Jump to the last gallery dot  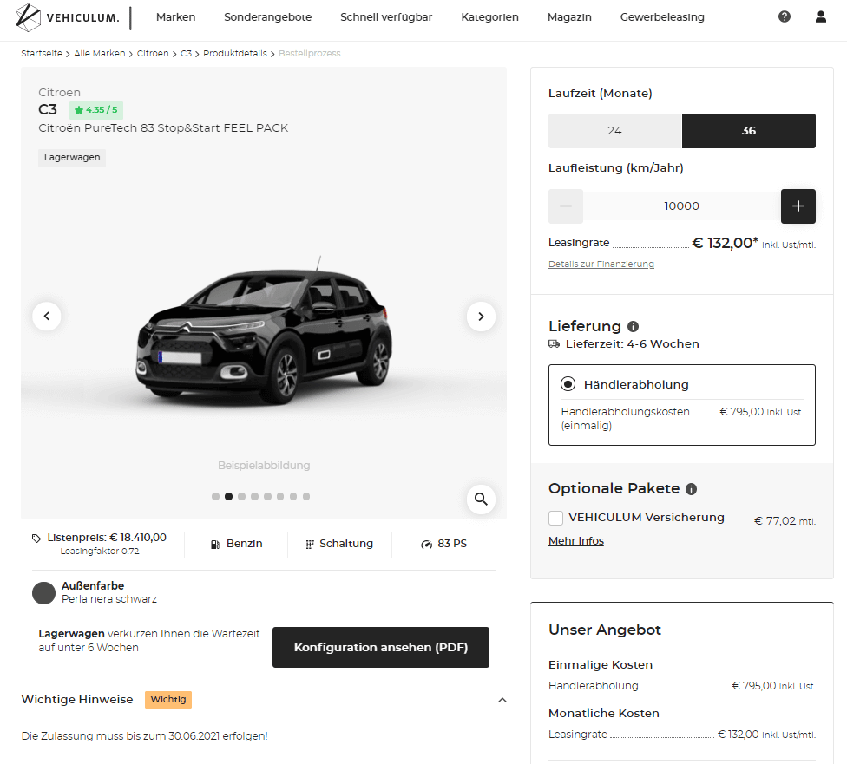click(306, 496)
